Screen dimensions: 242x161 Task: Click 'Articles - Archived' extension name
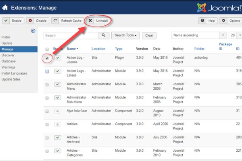click(x=73, y=139)
